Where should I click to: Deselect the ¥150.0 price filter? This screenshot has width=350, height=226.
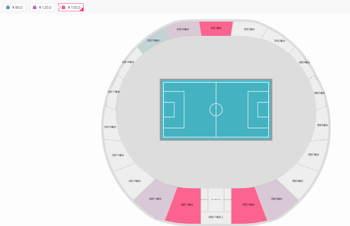pyautogui.click(x=71, y=7)
